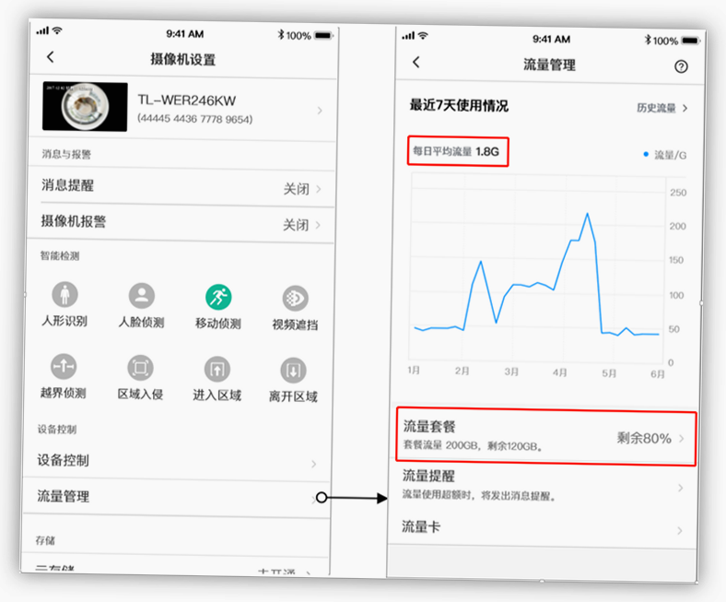Open help icon on traffic management screen
The width and height of the screenshot is (726, 602).
681,66
